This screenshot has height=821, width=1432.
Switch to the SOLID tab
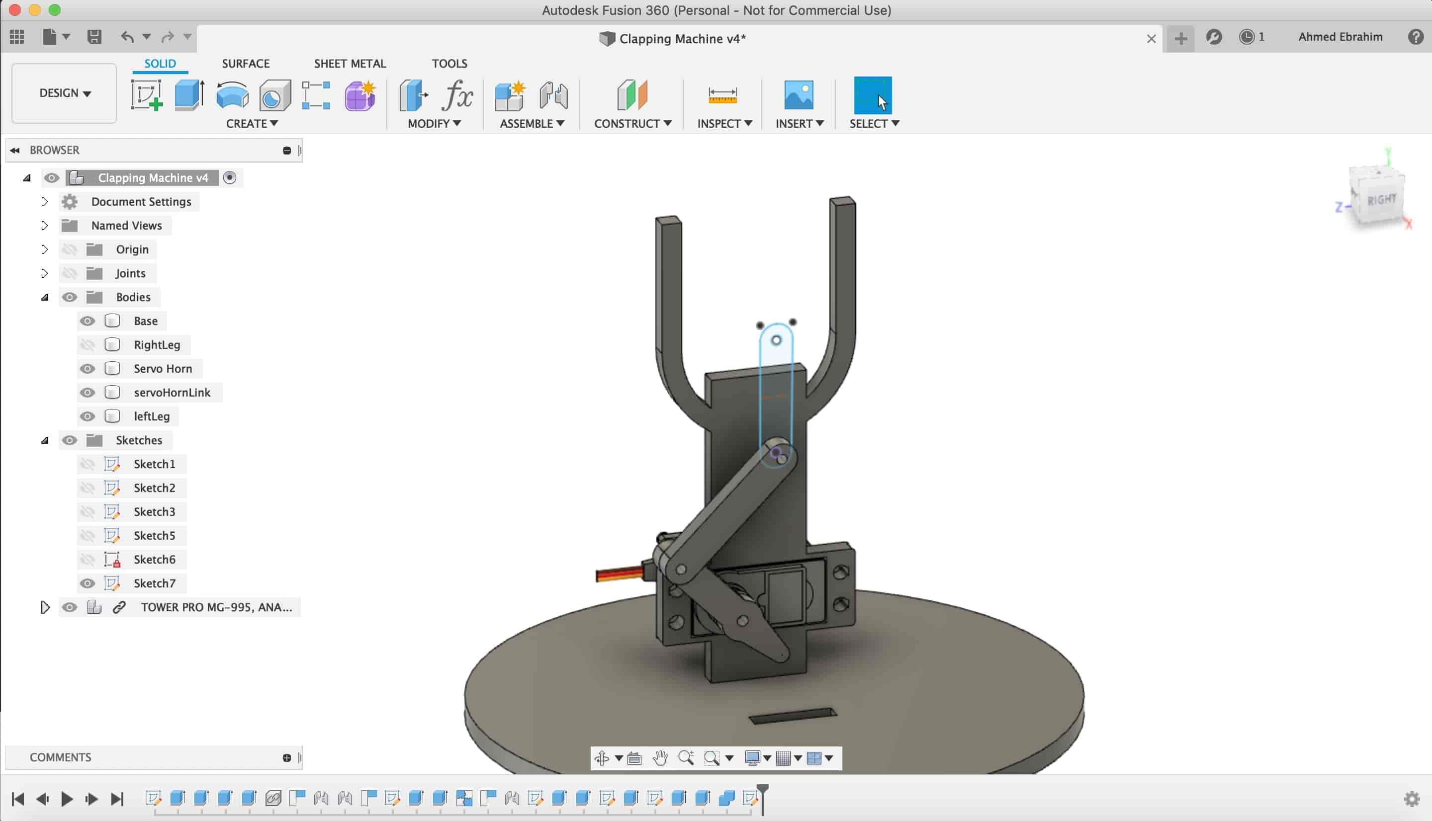pos(160,63)
